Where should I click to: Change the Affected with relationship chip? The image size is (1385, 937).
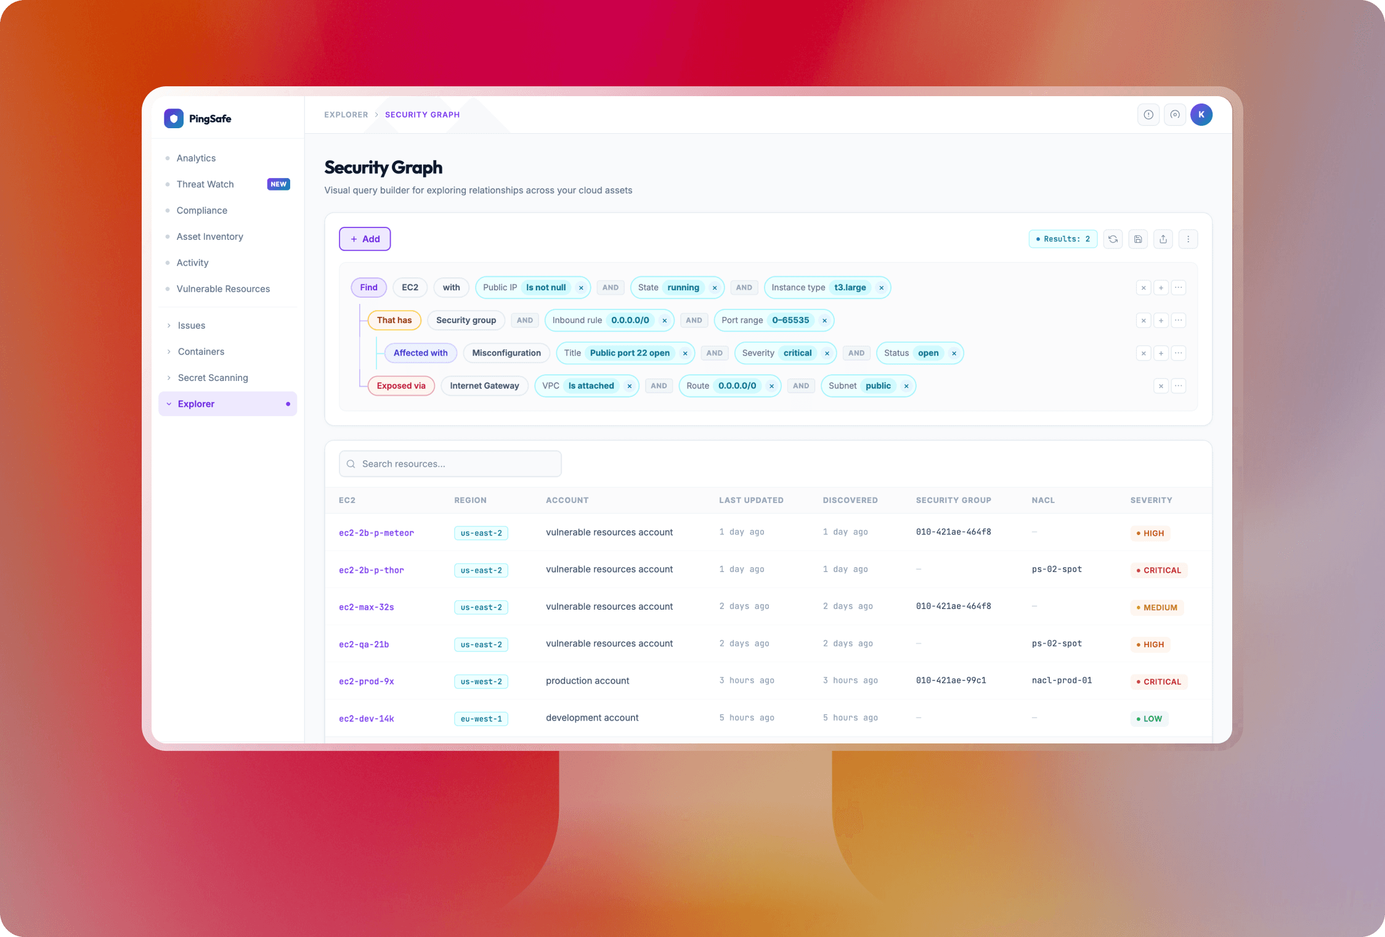click(x=420, y=353)
